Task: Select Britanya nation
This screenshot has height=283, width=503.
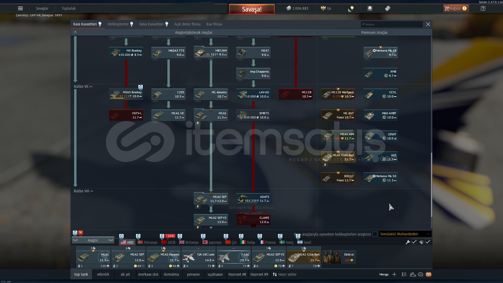Action: [x=189, y=242]
